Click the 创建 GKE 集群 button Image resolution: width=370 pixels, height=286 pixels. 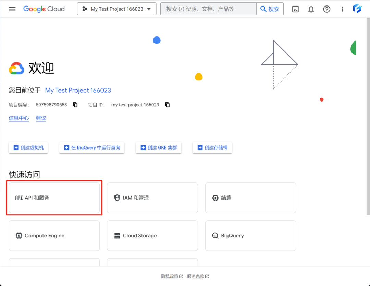pos(158,147)
